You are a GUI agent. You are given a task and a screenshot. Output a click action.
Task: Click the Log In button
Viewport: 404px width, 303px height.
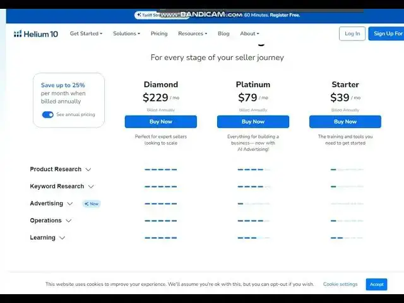point(352,33)
